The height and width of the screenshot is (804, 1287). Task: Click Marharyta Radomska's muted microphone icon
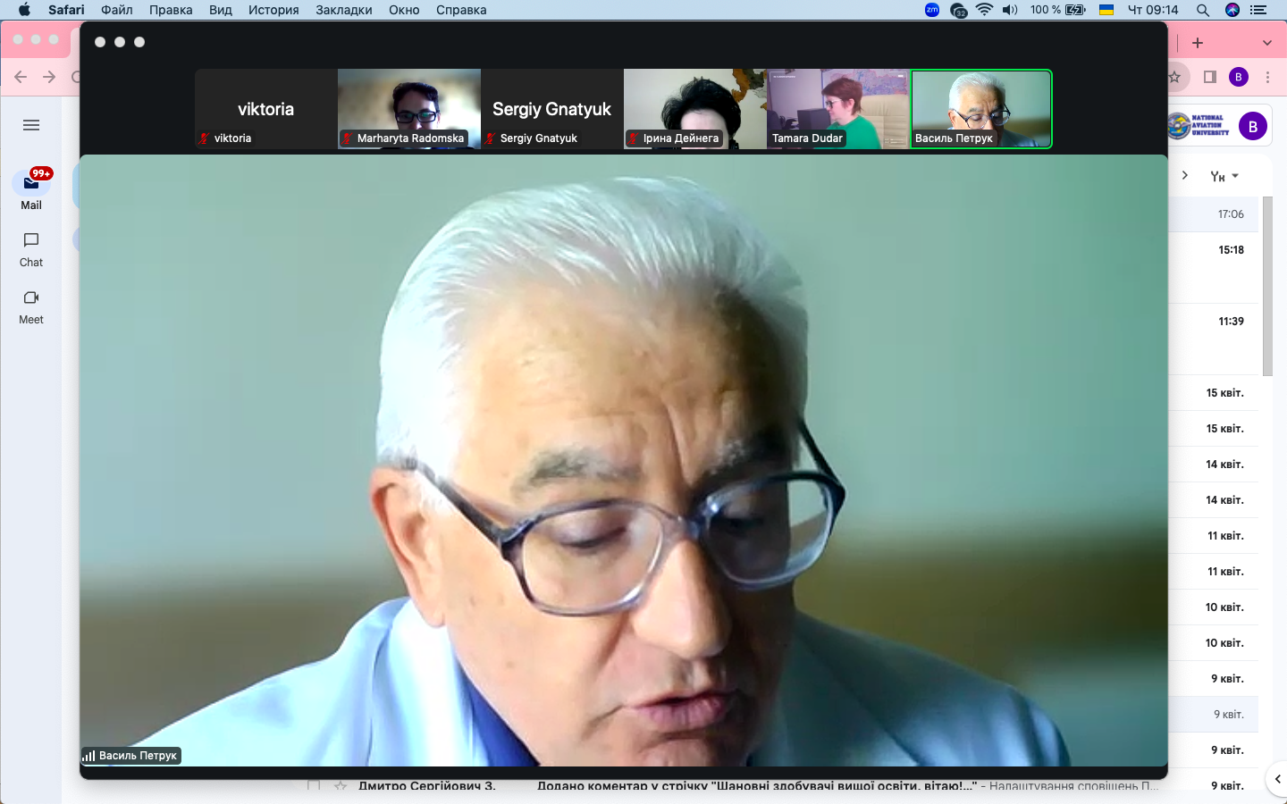348,138
